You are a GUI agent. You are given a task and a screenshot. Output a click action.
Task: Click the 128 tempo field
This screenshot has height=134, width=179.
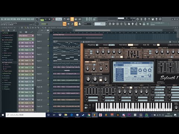coord(59,19)
